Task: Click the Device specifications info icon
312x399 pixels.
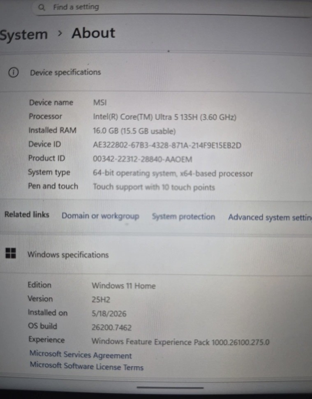Action: (14, 72)
